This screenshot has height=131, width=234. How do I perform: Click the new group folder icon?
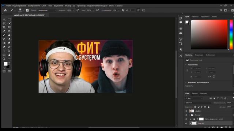click(222, 127)
